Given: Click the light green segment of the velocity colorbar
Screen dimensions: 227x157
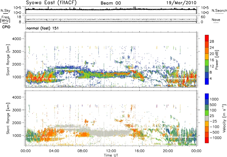Looking at the screenshot, I should [x=207, y=113].
